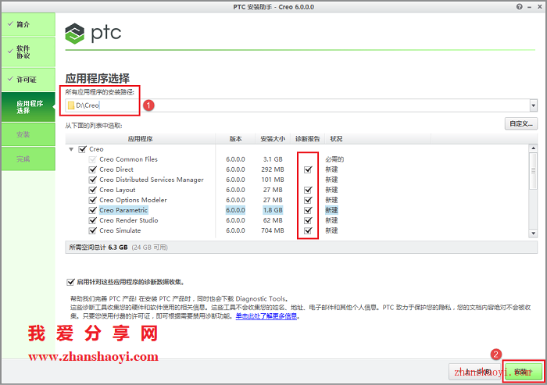The width and height of the screenshot is (547, 385).
Task: Toggle diagnostic report for Creo Direct
Action: (308, 169)
